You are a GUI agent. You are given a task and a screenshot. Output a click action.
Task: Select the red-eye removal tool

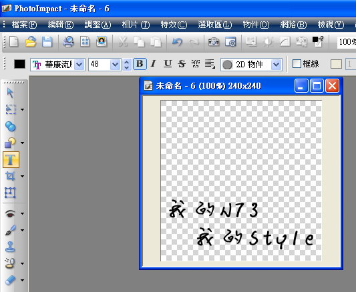[11, 213]
